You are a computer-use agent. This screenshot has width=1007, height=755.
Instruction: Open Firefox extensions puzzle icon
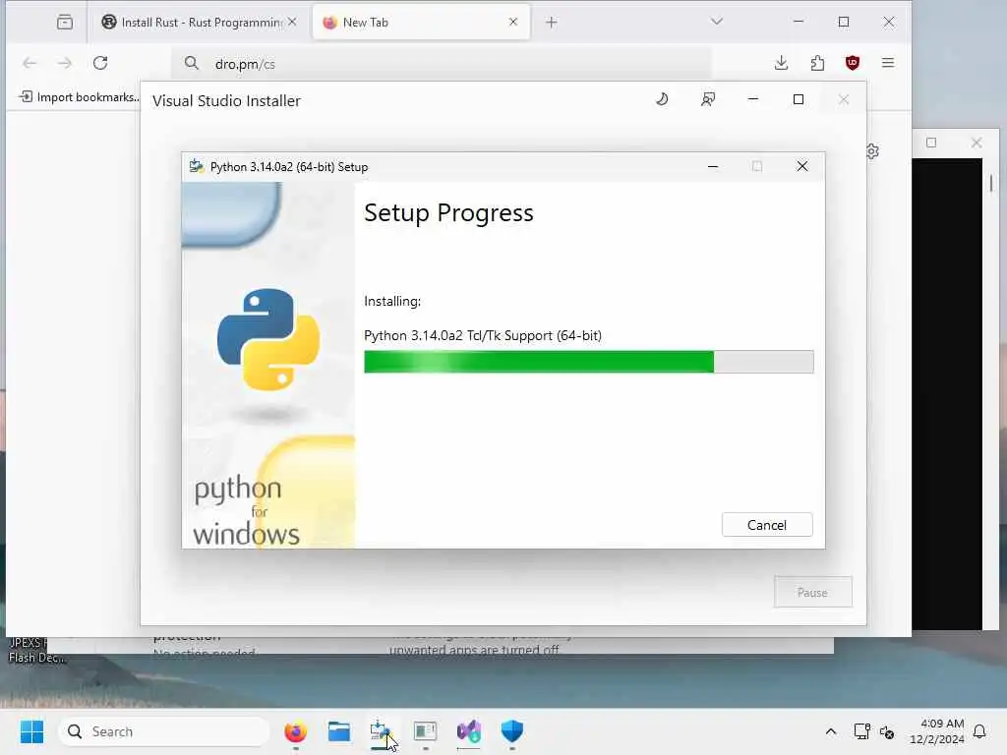click(x=817, y=63)
